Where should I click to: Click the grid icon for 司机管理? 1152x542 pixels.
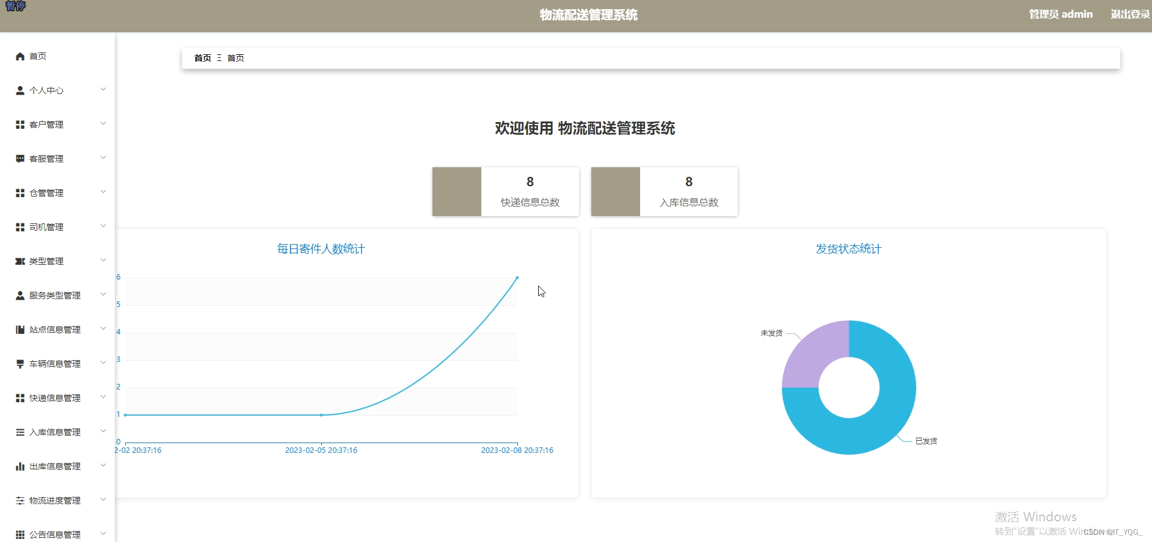tap(20, 227)
